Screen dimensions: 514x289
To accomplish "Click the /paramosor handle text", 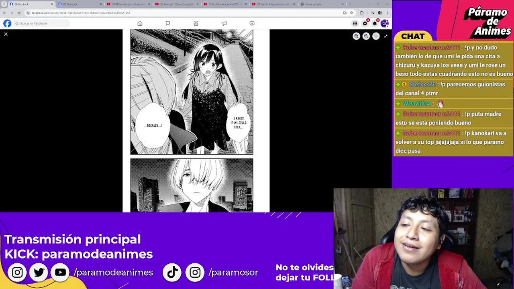I will click(x=233, y=273).
